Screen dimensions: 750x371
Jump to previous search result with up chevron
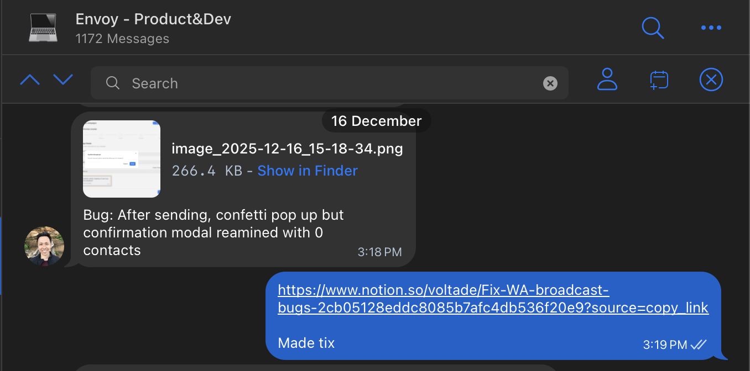pos(29,79)
